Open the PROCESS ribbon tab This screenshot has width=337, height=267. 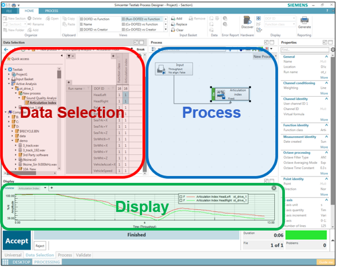point(51,11)
